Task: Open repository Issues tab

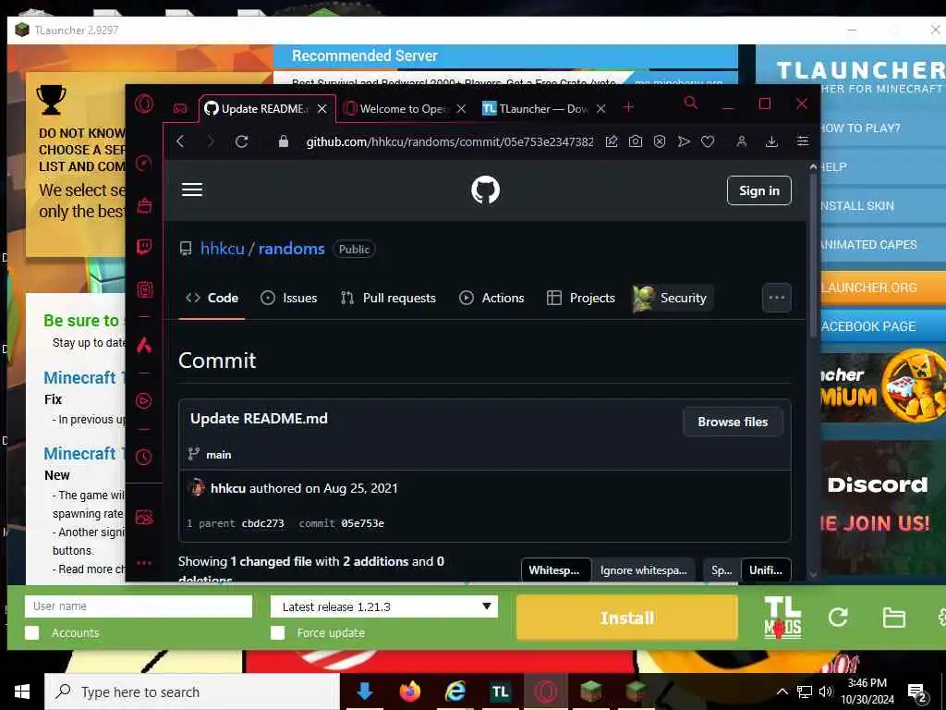Action: (288, 298)
